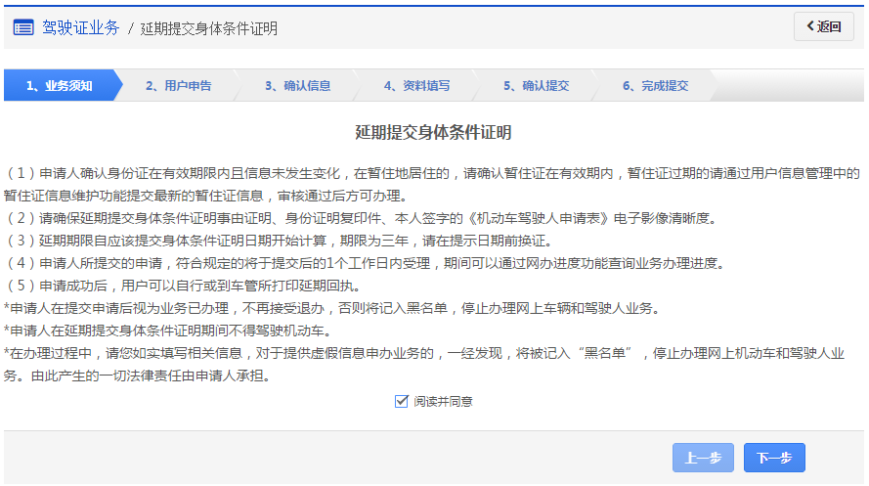The width and height of the screenshot is (869, 486).
Task: Click notice item (3) about 期限为三年
Action: click(279, 241)
